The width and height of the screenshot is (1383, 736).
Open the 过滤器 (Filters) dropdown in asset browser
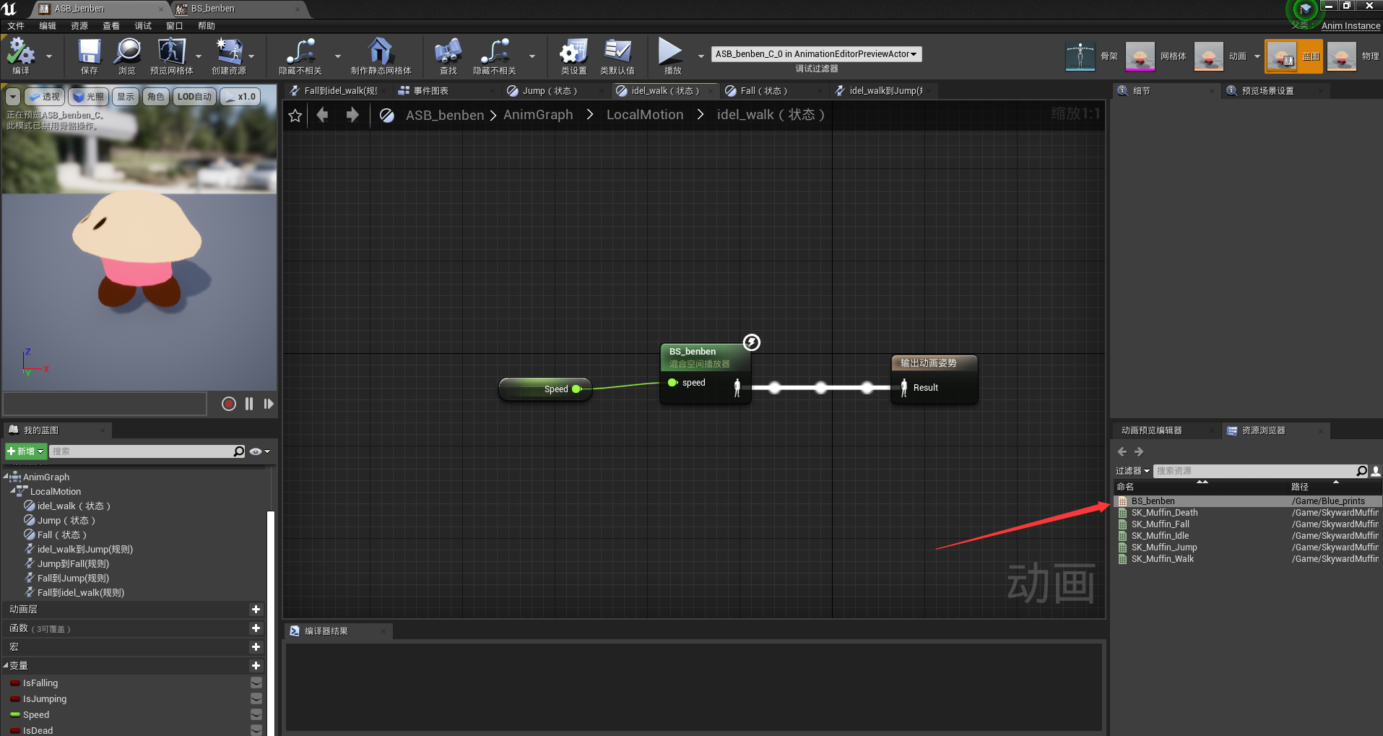pos(1132,471)
